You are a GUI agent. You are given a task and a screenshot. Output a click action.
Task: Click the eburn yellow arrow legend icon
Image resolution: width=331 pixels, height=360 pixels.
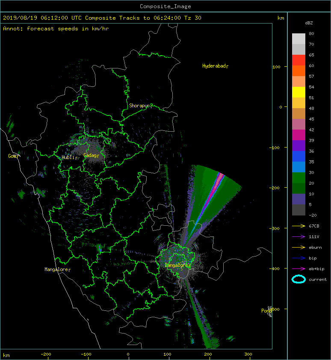298,247
